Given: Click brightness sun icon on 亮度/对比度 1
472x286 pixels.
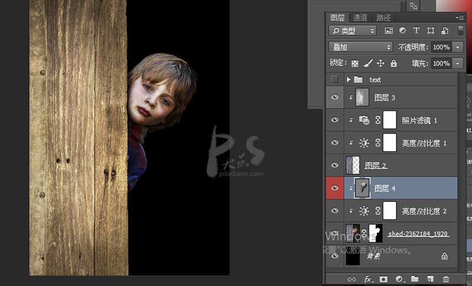Looking at the screenshot, I should click(364, 143).
